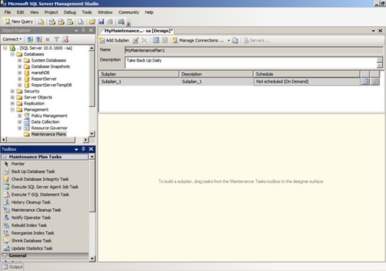Screen dimensions: 386x271
Task: Open the Connect dropdown in Object Explorer
Action: [12, 39]
